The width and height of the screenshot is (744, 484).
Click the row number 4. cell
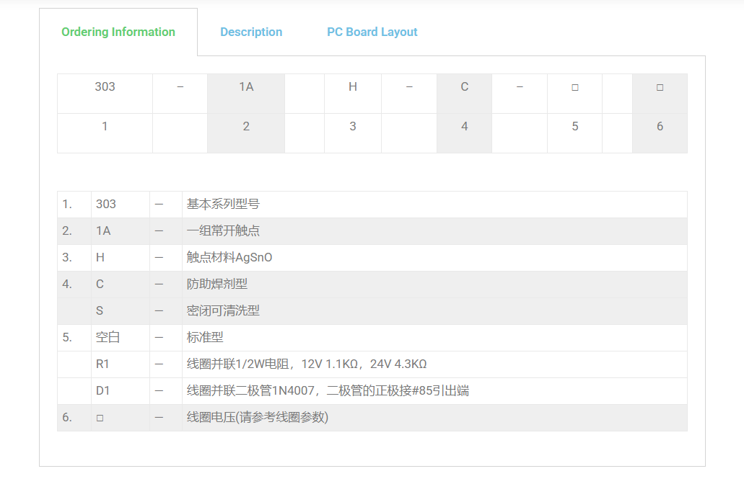pyautogui.click(x=67, y=284)
